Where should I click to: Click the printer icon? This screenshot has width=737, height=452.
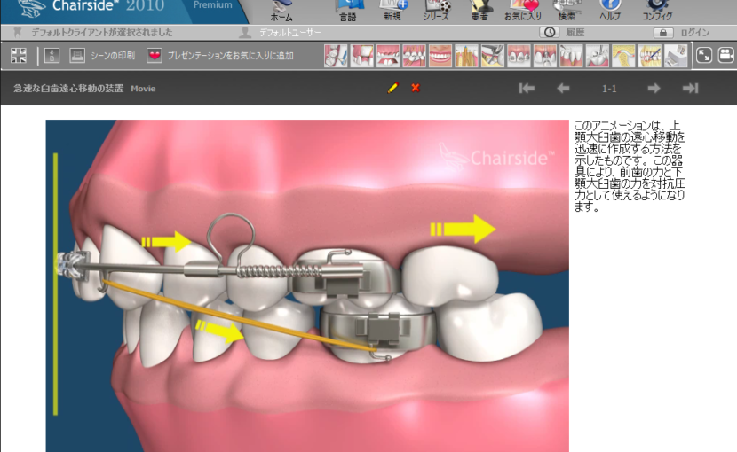77,55
